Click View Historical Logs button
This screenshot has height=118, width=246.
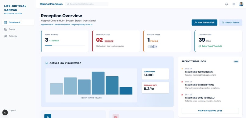click(x=210, y=111)
